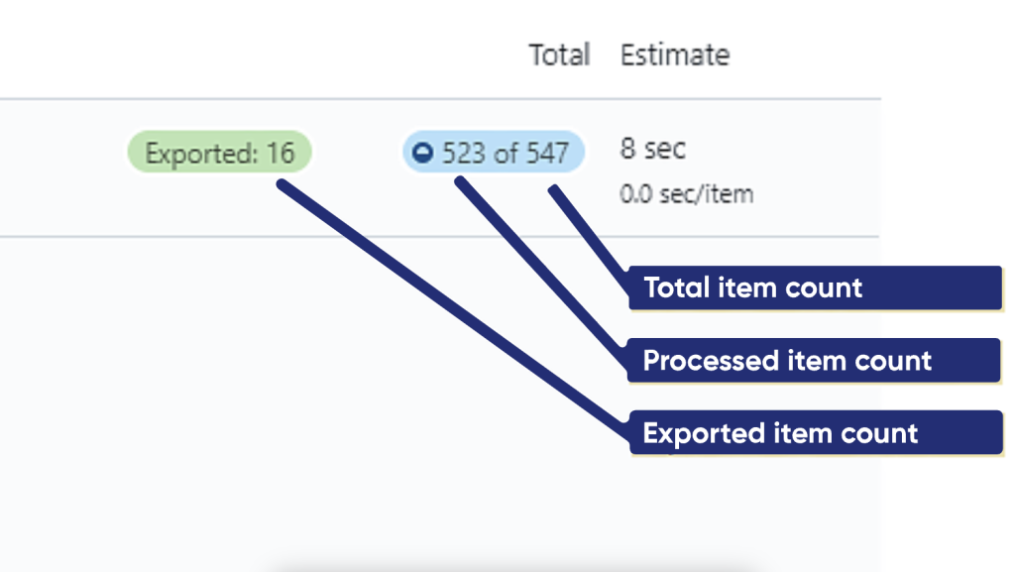Click the "8 sec" estimate value

click(652, 149)
